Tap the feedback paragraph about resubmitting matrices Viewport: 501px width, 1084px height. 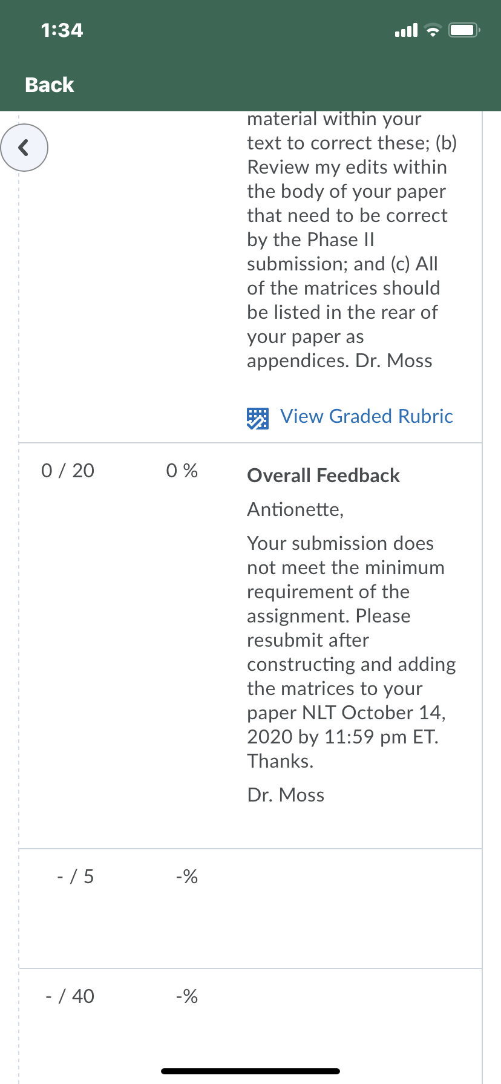[x=351, y=652]
